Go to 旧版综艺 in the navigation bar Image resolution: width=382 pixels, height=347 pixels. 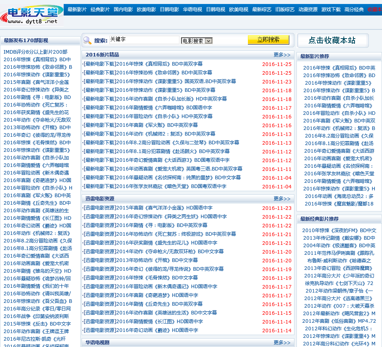(285, 10)
